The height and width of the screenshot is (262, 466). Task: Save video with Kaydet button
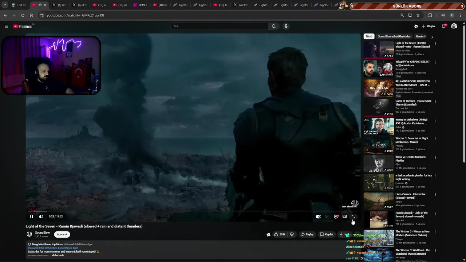(327, 234)
